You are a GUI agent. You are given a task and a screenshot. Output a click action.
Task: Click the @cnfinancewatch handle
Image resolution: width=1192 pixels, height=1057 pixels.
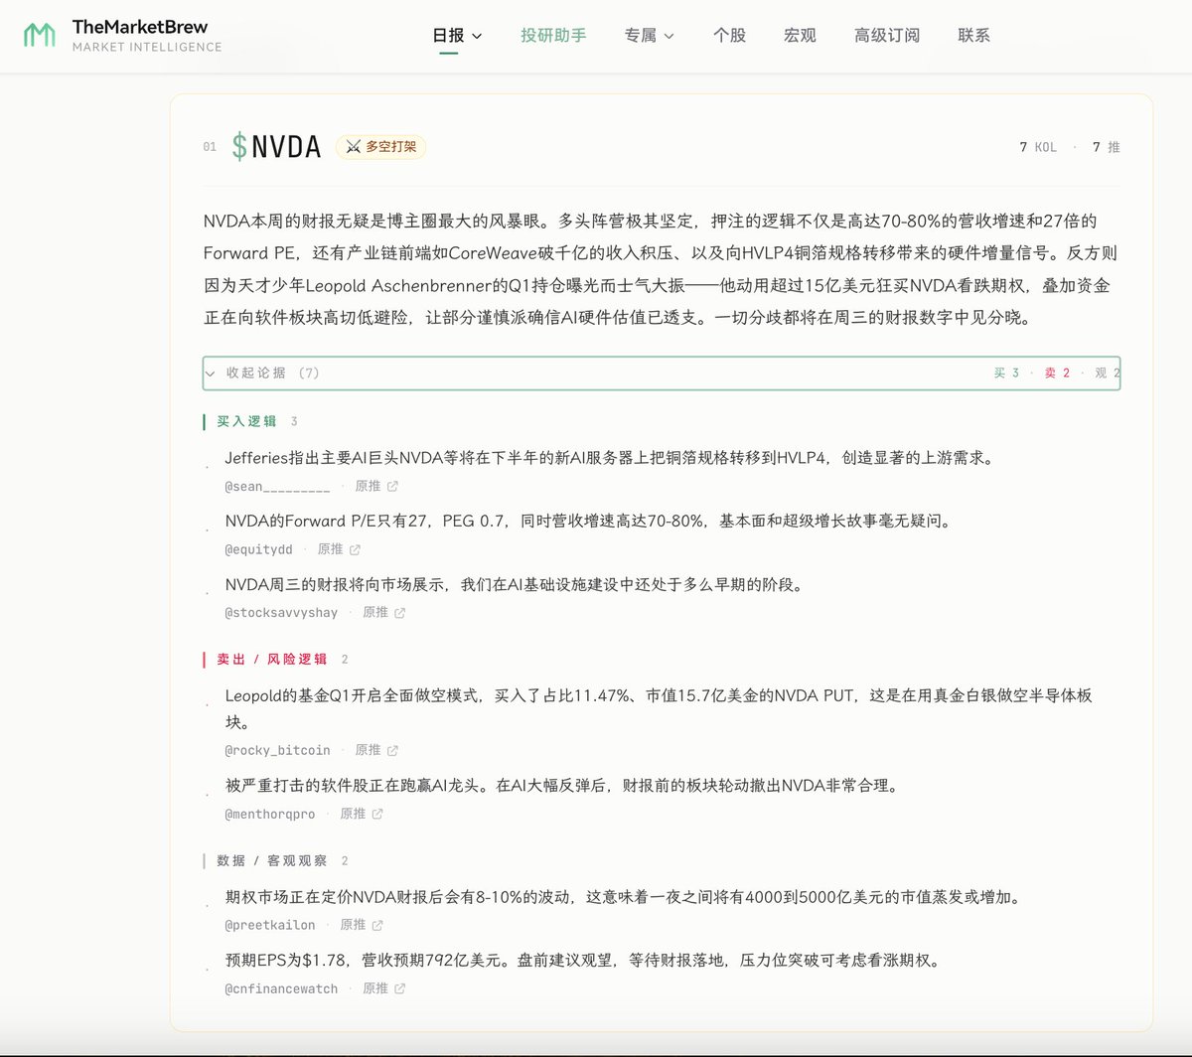coord(281,988)
